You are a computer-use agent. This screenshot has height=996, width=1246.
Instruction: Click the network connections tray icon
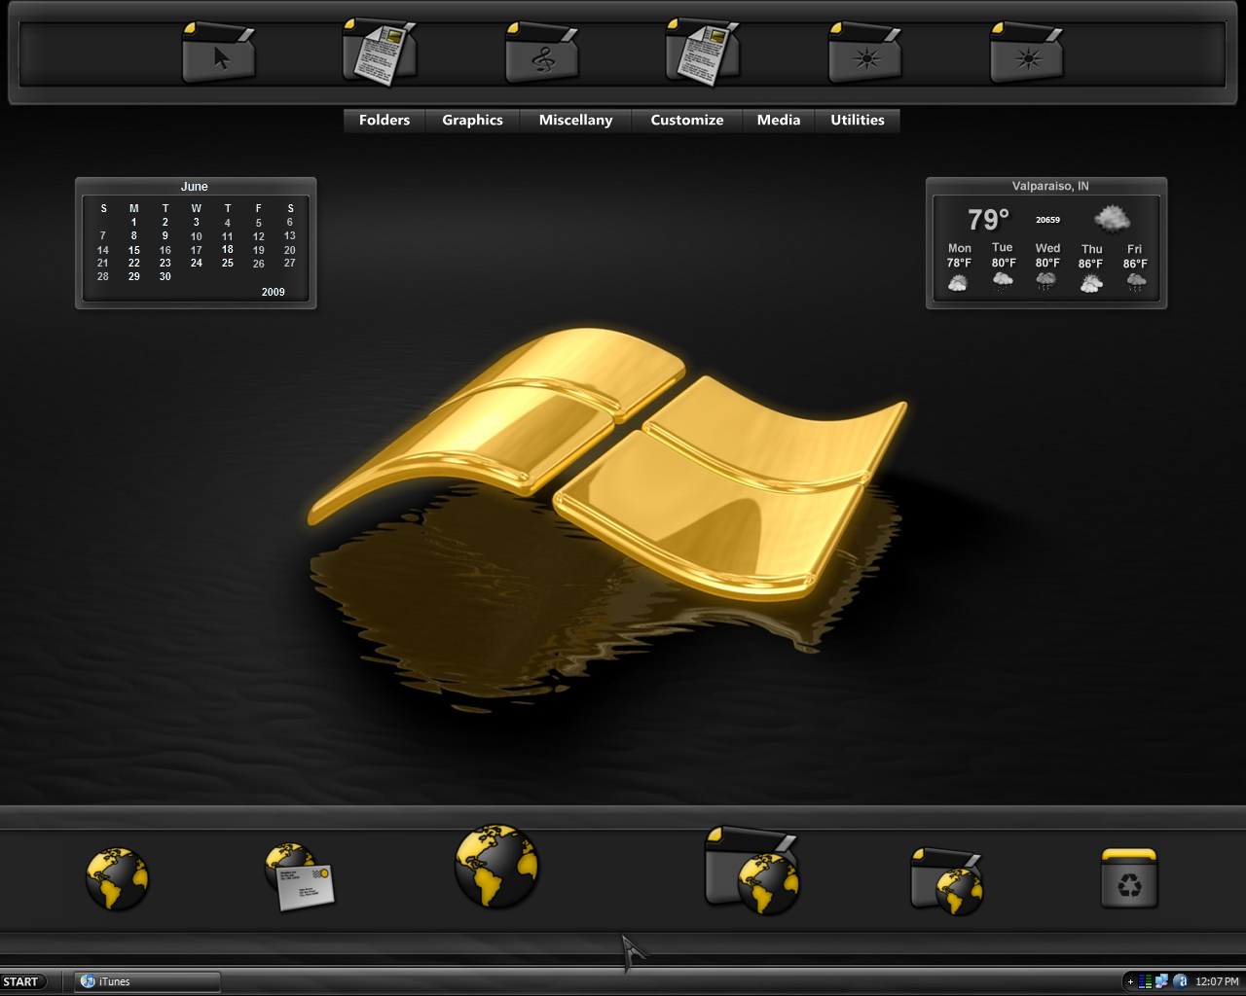click(1161, 981)
